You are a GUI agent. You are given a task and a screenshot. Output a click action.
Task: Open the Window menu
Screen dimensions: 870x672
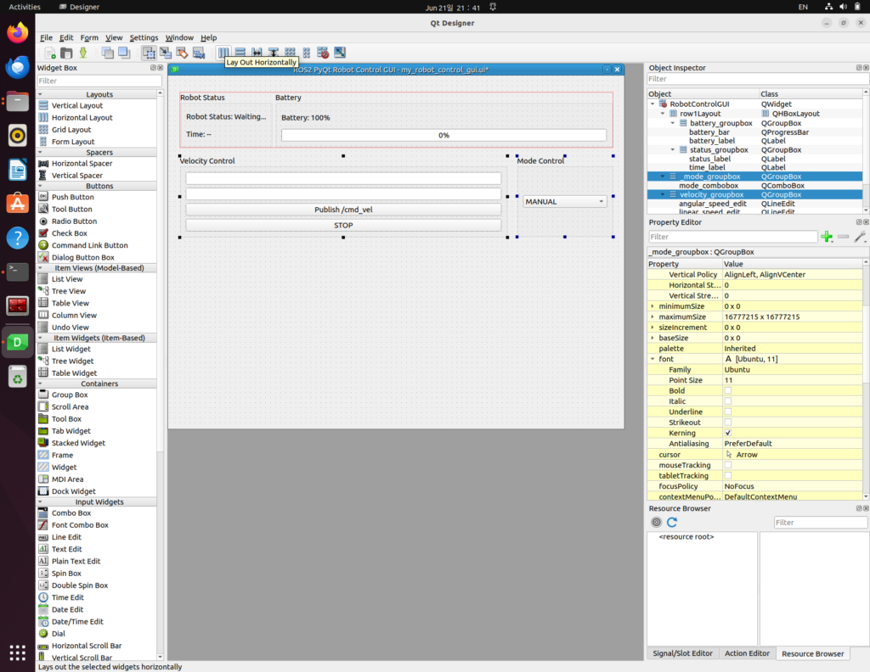(179, 37)
